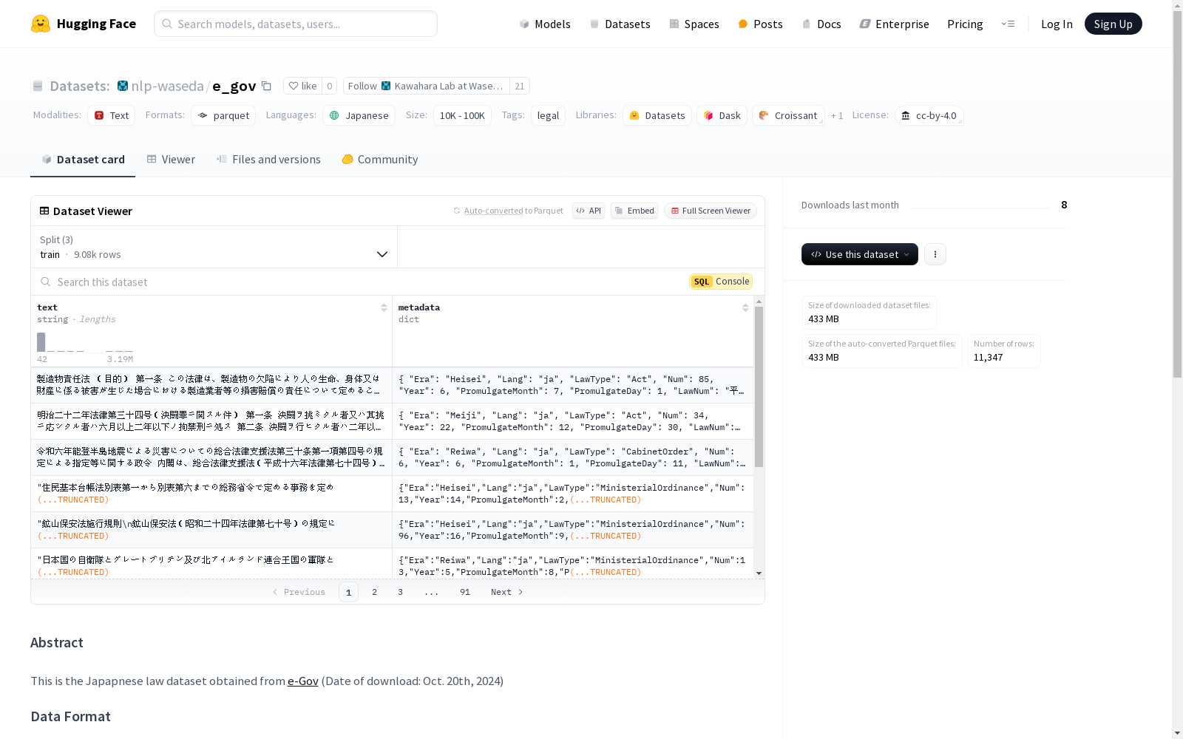
Task: Click Next page in the viewer
Action: [507, 592]
